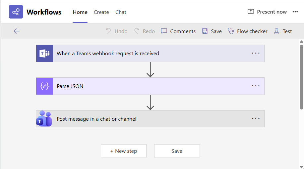This screenshot has width=304, height=169.
Task: Open the Comments panel
Action: (178, 31)
